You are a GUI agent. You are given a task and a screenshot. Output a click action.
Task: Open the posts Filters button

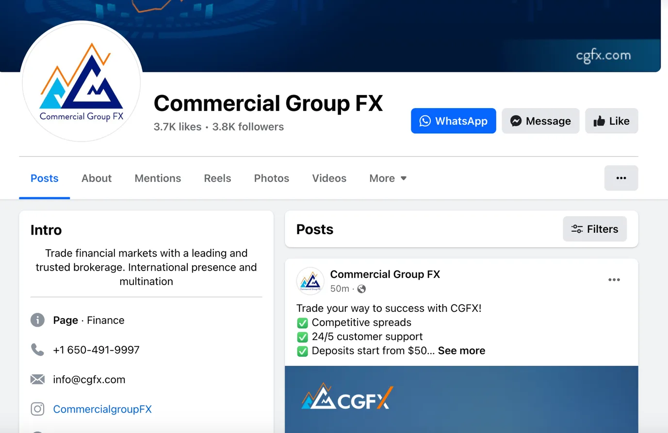(595, 229)
